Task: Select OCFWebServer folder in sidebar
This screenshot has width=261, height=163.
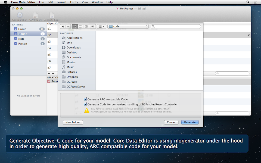Action: [x=73, y=87]
